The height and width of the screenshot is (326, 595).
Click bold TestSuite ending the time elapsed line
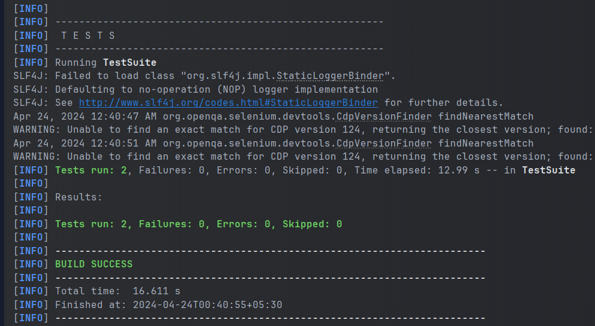click(x=548, y=170)
